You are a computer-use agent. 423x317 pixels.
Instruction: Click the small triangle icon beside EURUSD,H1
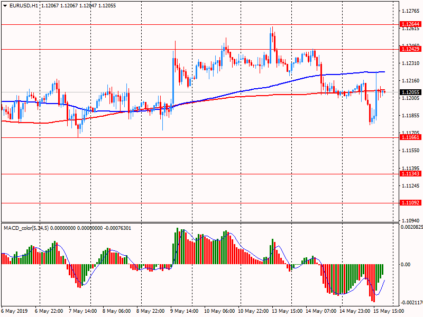[x=5, y=5]
